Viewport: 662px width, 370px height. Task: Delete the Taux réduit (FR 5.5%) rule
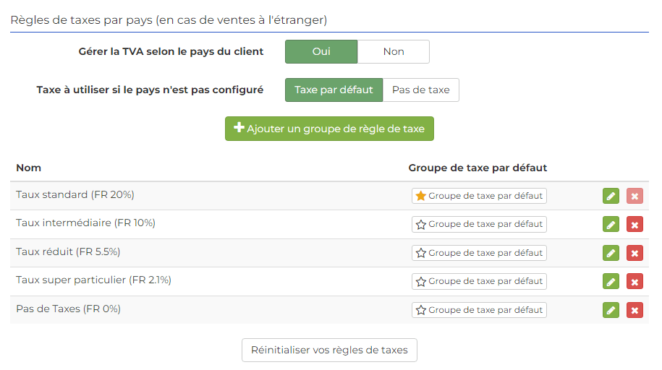635,253
